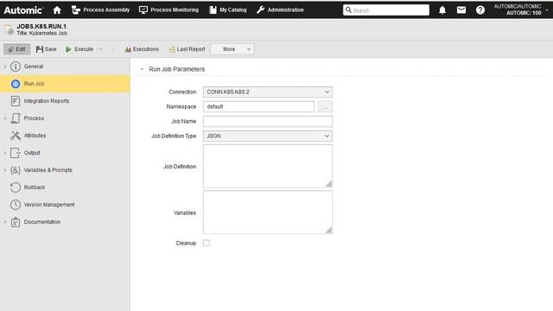Open Process Assembly perspective
This screenshot has height=311, width=553.
pyautogui.click(x=100, y=10)
